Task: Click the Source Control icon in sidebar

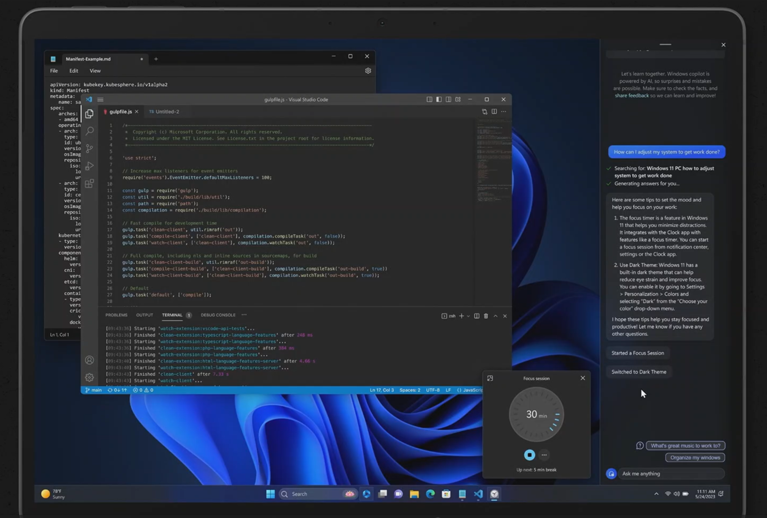Action: pos(89,148)
